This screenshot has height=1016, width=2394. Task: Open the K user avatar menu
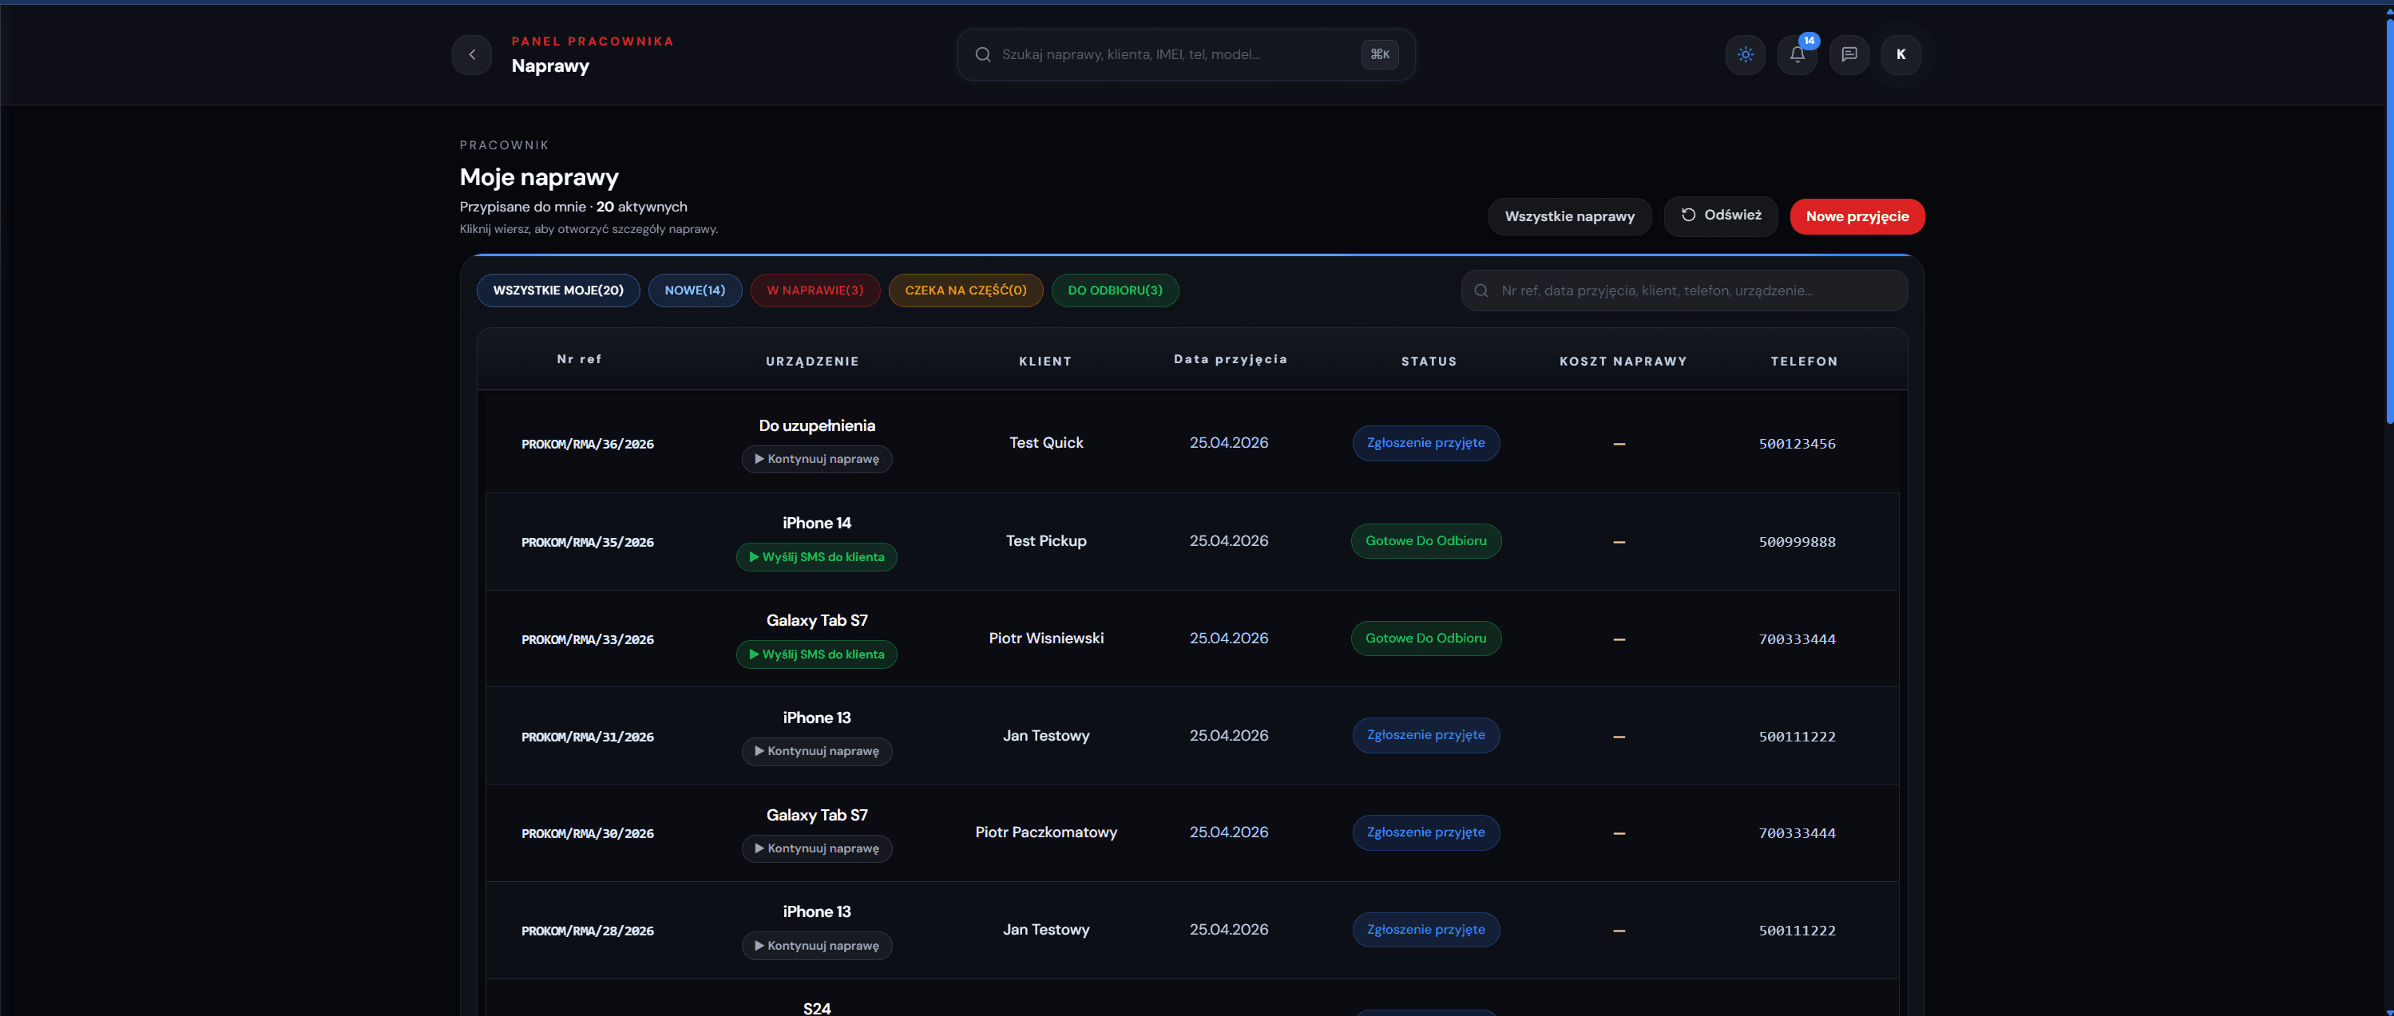point(1901,55)
